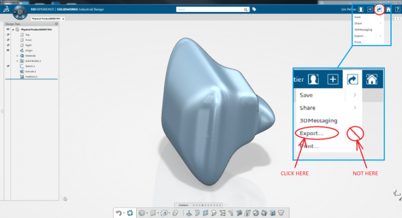Image resolution: width=402 pixels, height=218 pixels.
Task: Click the view orientation box icon
Action: [164, 213]
